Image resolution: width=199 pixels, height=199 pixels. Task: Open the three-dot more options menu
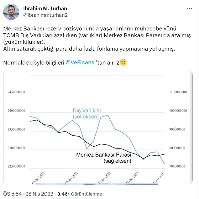[189, 8]
